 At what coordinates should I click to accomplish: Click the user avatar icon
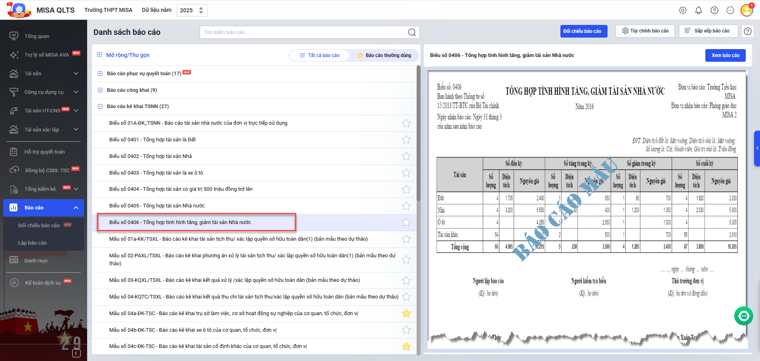747,10
